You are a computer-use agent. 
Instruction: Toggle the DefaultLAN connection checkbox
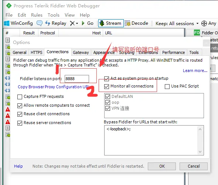(108, 96)
